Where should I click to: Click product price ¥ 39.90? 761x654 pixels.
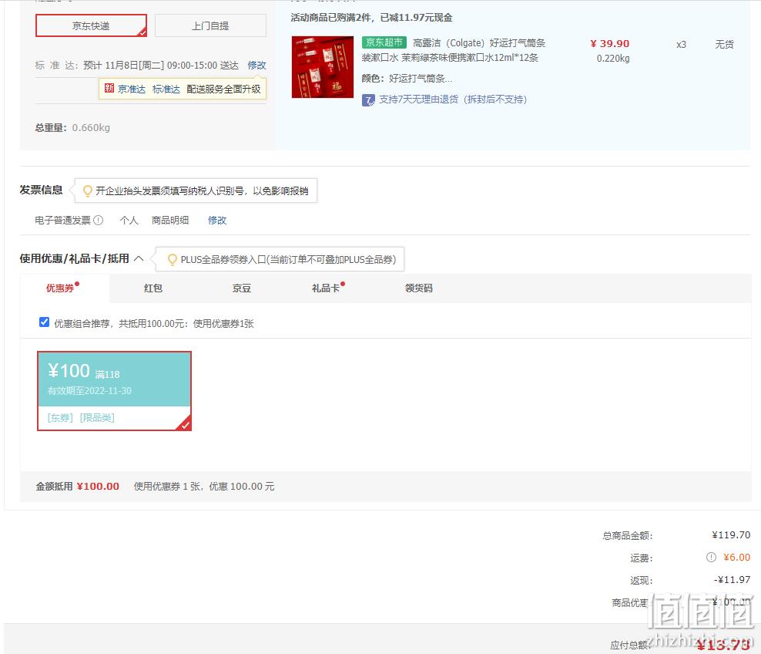609,44
